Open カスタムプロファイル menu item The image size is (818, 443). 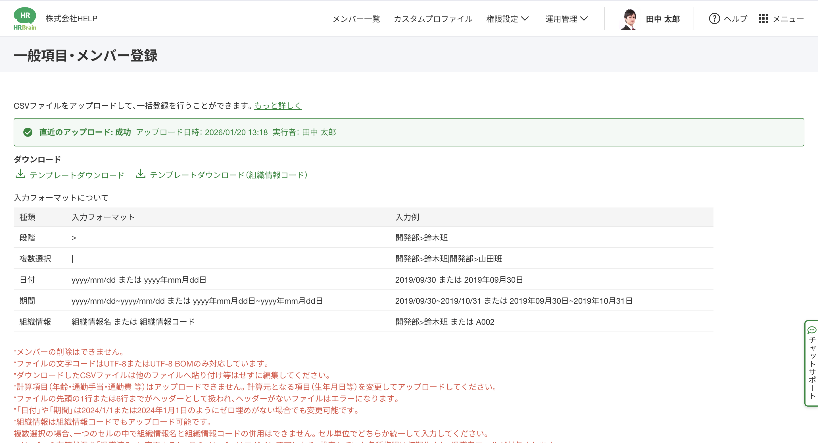tap(433, 19)
